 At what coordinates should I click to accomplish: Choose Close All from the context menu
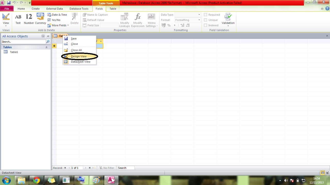(x=79, y=50)
